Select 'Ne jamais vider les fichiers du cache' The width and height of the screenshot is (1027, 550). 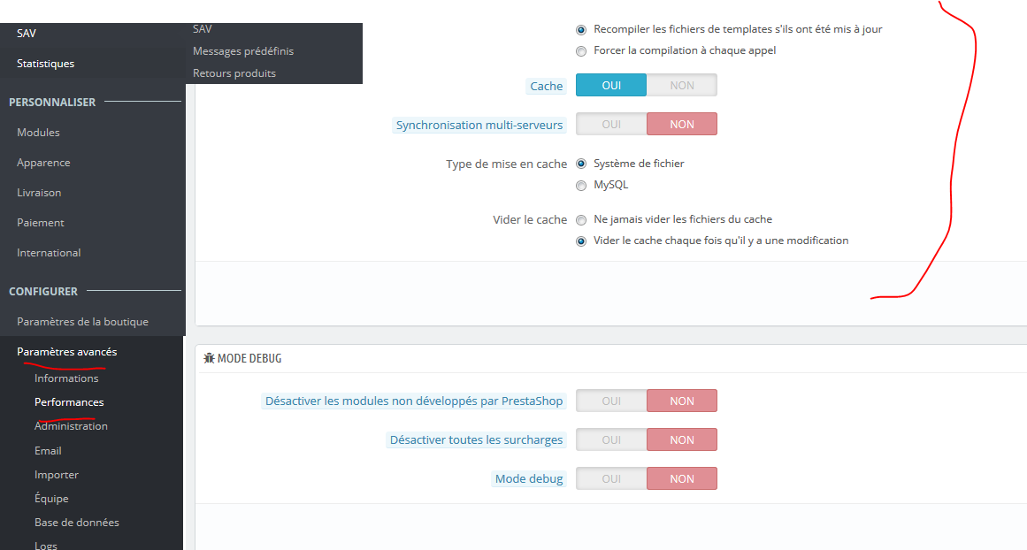(x=581, y=220)
